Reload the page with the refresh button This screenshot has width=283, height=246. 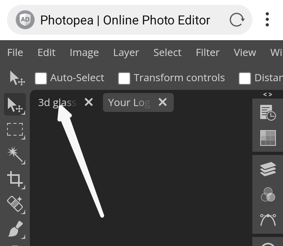tap(237, 20)
